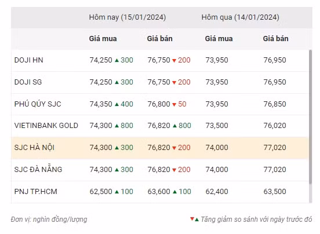The width and height of the screenshot is (320, 234).
Task: Click DOJI SG today's buy price 74,250
Action: coord(101,82)
